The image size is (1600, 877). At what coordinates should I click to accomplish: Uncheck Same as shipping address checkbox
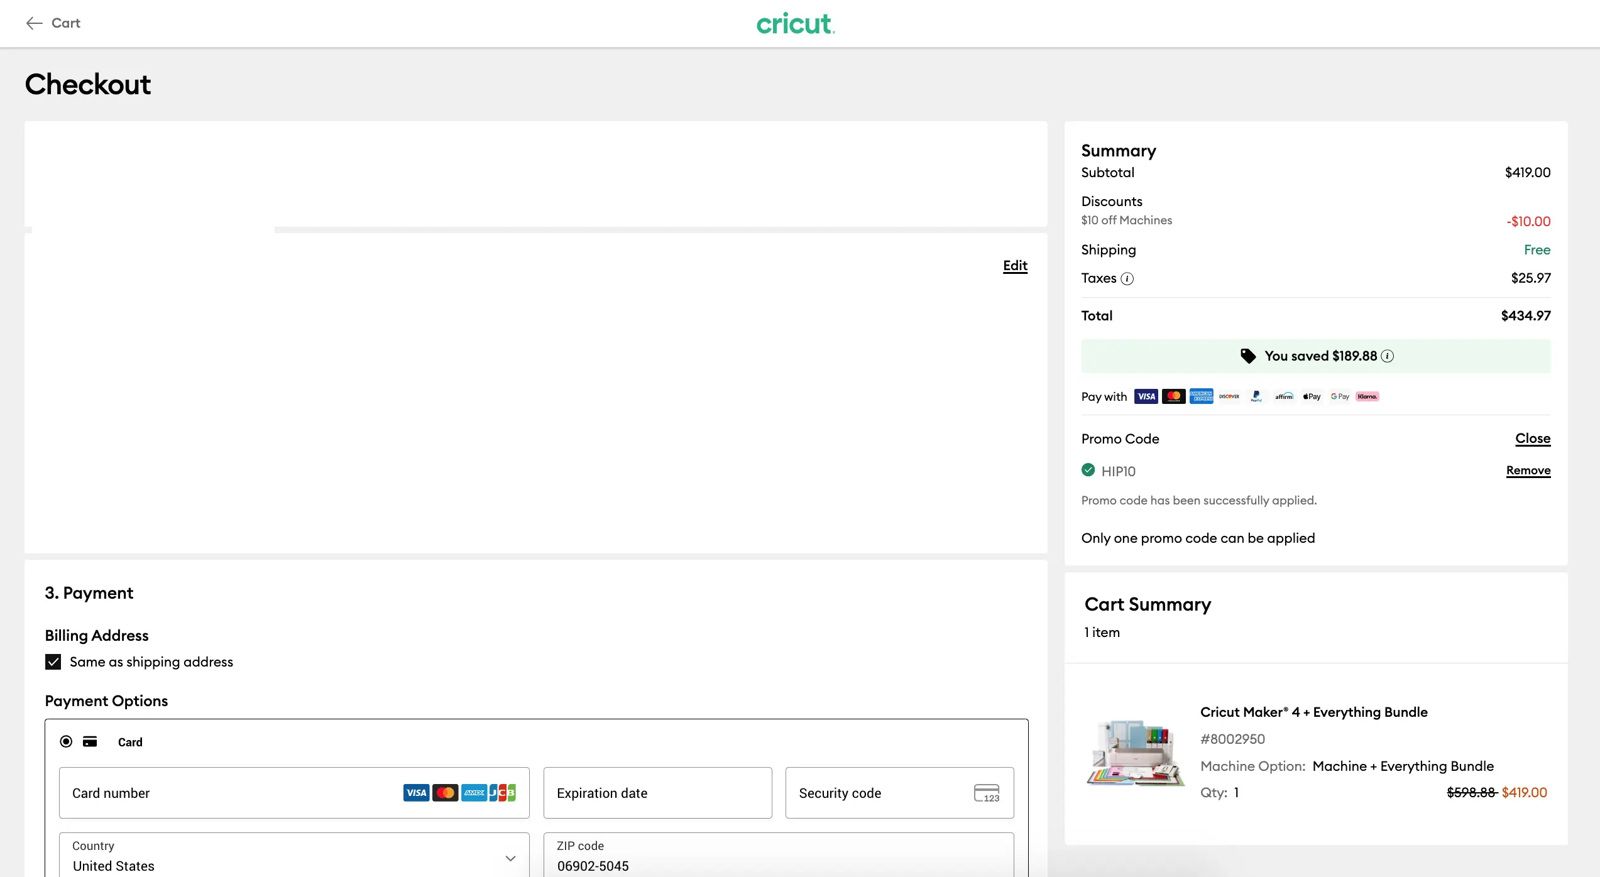53,662
